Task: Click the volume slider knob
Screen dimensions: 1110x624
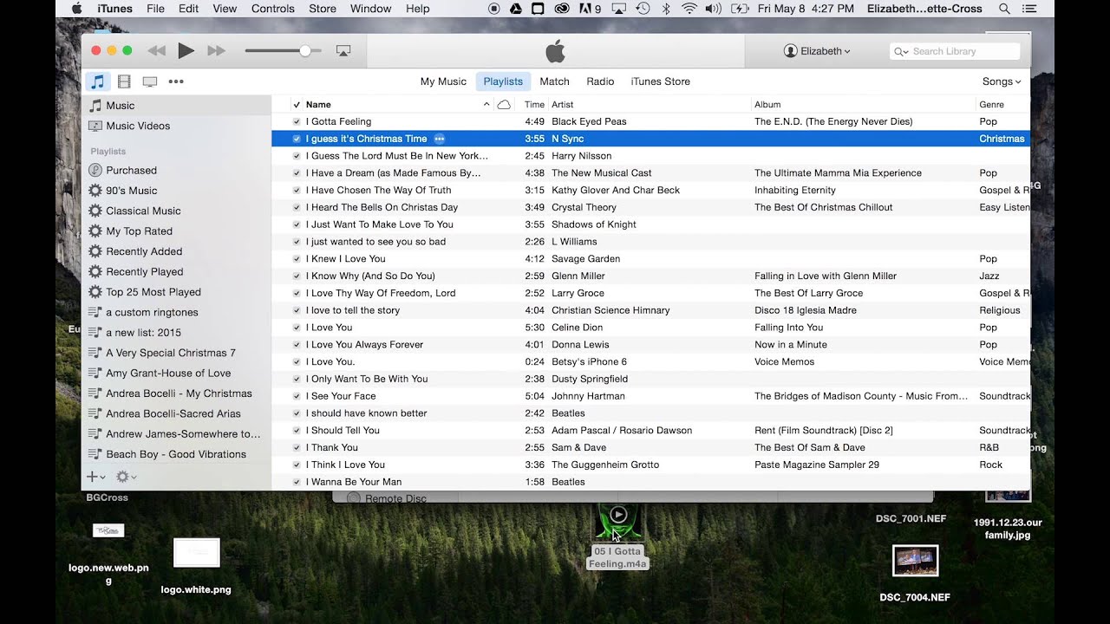Action: point(305,51)
